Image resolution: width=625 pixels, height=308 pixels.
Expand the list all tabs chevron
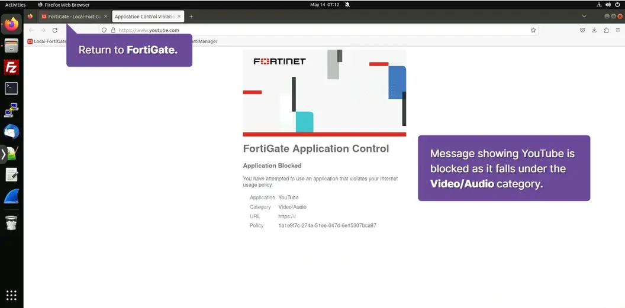point(584,17)
